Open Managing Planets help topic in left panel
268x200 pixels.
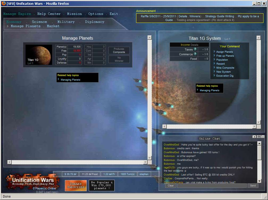(70, 80)
